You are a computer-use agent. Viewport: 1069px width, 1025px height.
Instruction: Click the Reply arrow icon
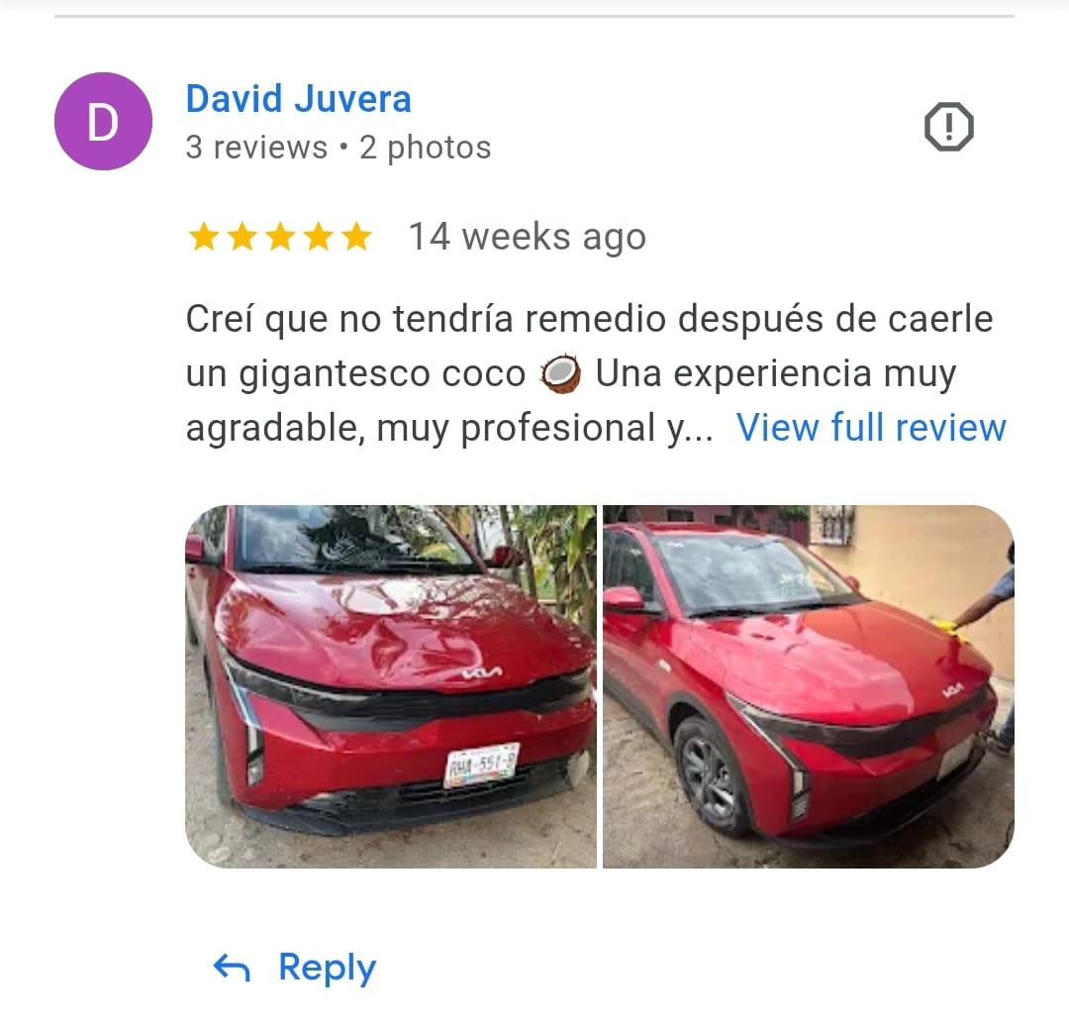pos(232,968)
